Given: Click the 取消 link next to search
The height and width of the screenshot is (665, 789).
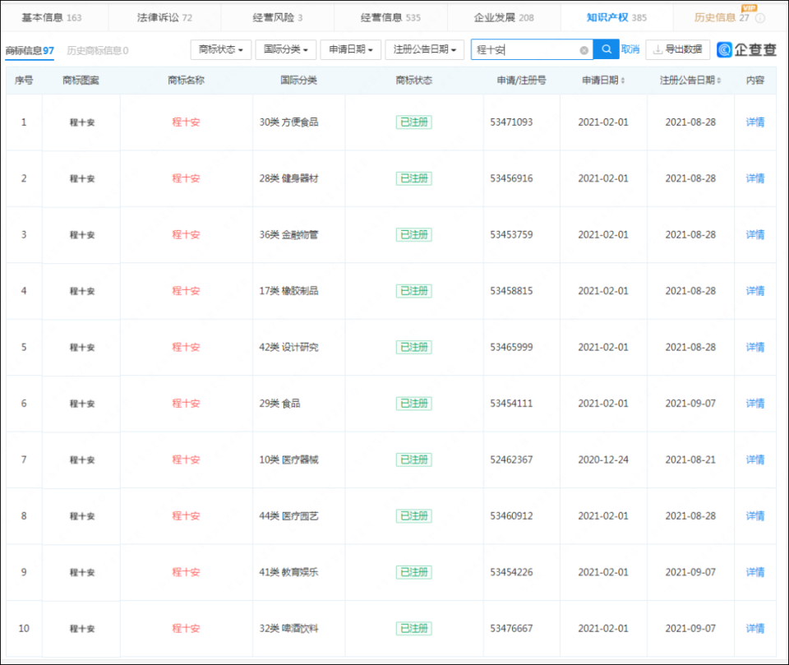Looking at the screenshot, I should (x=630, y=50).
